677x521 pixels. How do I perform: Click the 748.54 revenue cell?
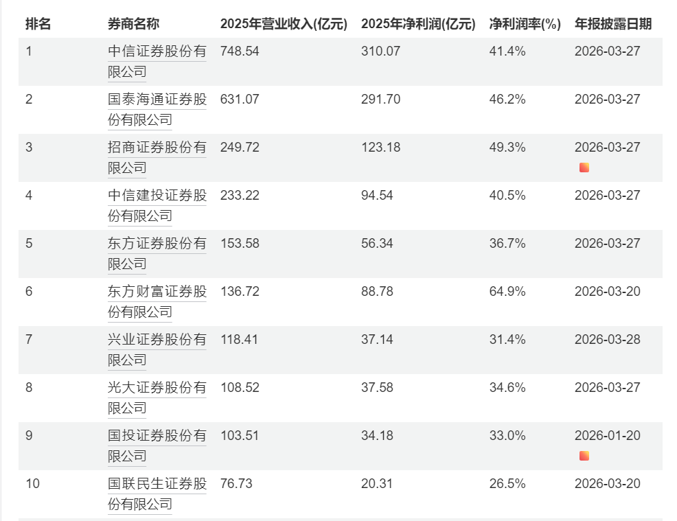240,51
